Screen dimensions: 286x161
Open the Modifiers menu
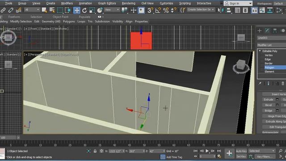(67, 3)
